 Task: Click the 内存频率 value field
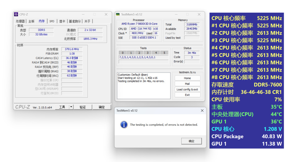click(x=72, y=49)
